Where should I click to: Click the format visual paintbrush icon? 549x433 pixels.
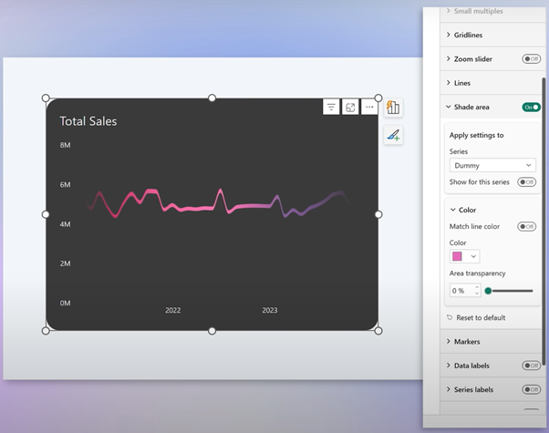click(393, 135)
